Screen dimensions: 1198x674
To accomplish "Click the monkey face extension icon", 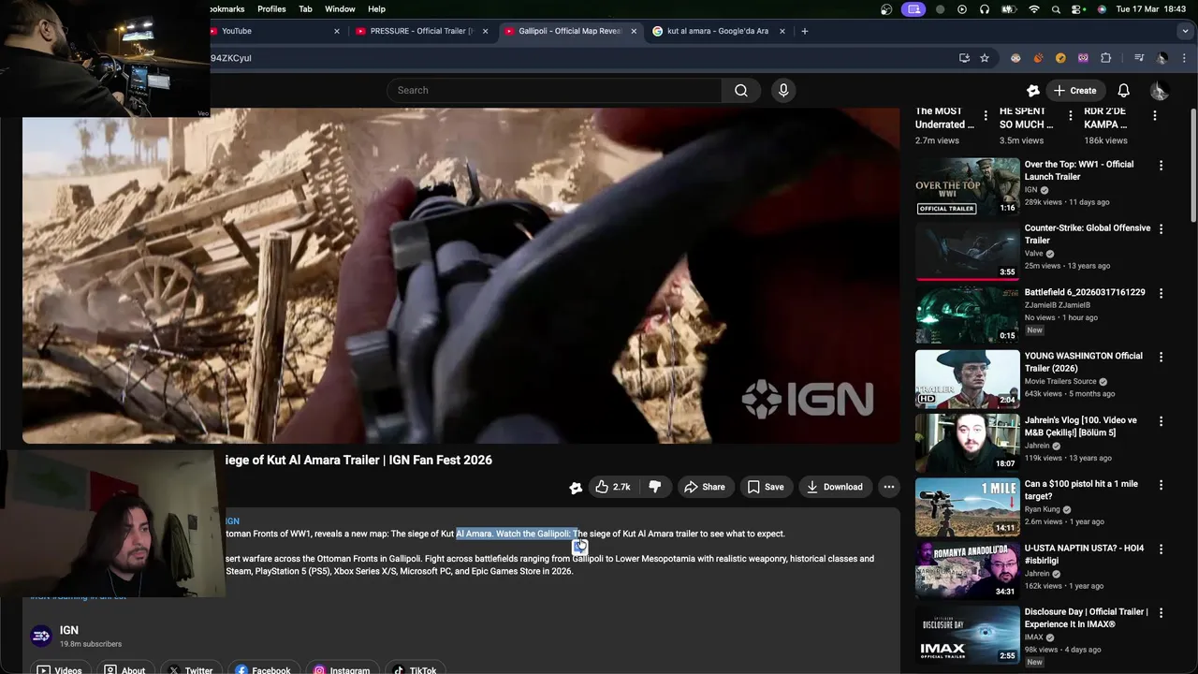I will [x=1015, y=58].
